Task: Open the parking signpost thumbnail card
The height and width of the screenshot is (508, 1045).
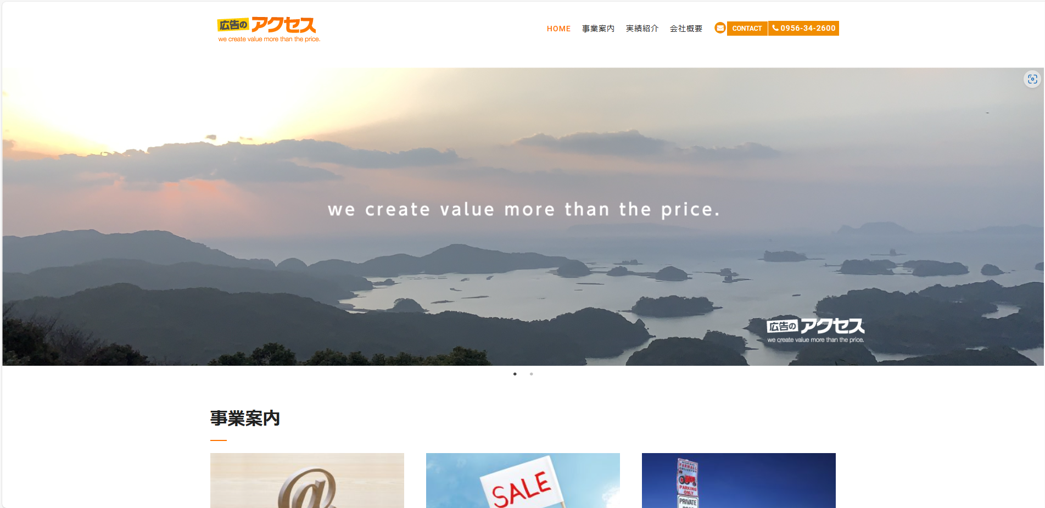Action: tap(739, 481)
